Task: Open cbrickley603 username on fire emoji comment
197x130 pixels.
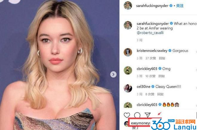Action: pos(147,105)
